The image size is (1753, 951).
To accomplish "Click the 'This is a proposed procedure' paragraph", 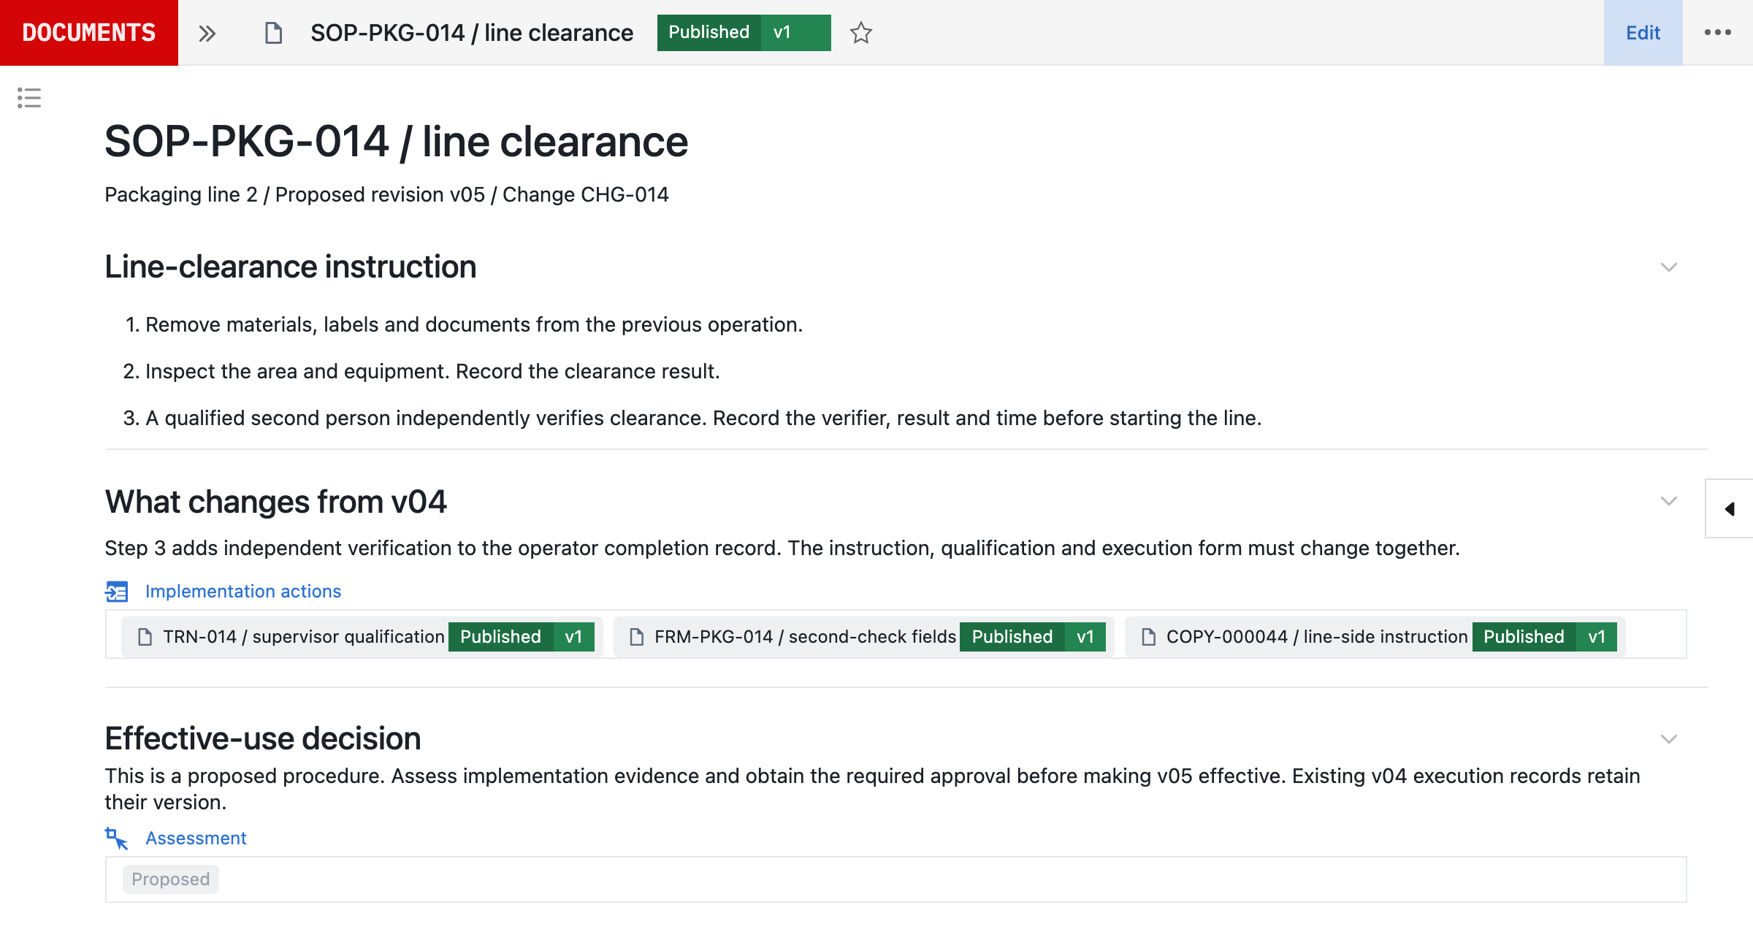I will point(873,789).
